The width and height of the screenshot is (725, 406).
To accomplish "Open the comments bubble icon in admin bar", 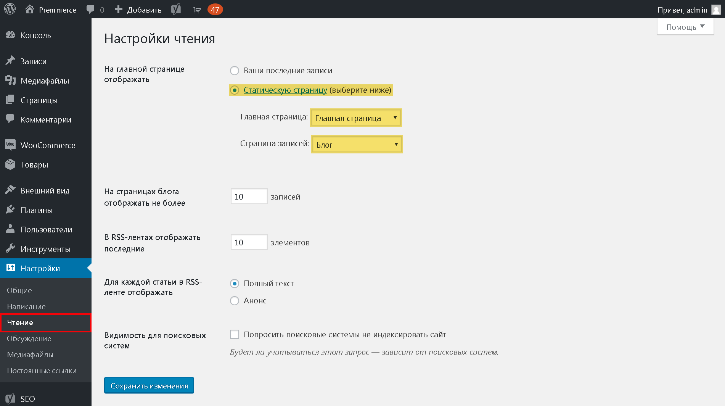I will pyautogui.click(x=90, y=10).
